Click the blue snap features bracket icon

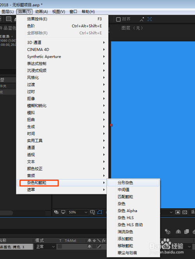tap(150, 19)
